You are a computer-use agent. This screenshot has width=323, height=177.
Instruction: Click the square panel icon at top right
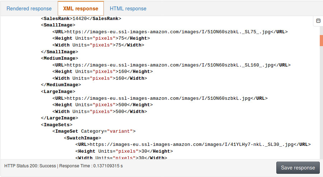[318, 21]
